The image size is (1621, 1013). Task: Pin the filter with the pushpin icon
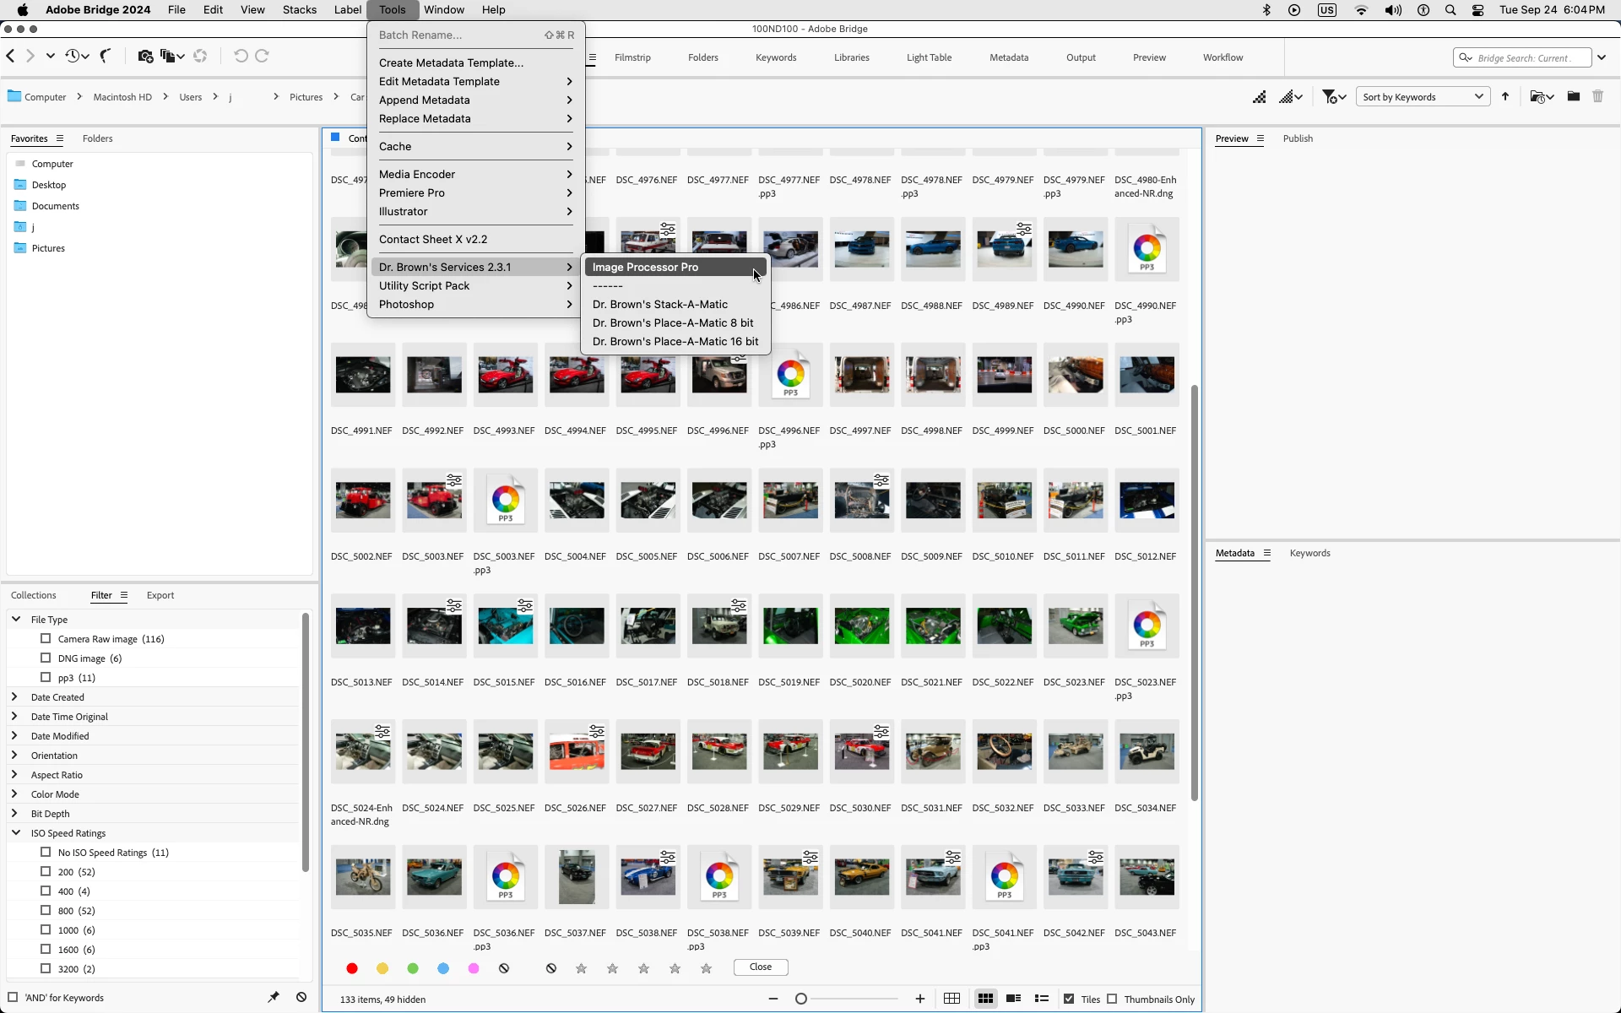274,997
